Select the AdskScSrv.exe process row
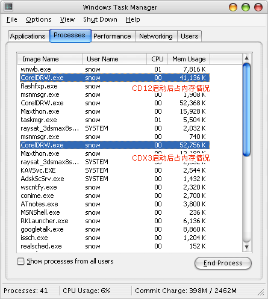Viewport: 268px width, 299px height. (x=114, y=179)
